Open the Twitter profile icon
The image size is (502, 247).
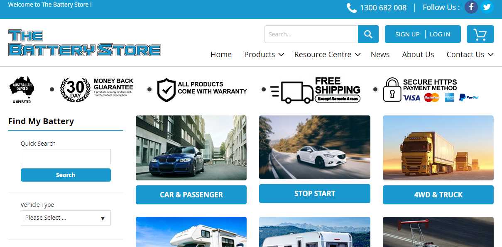point(487,7)
